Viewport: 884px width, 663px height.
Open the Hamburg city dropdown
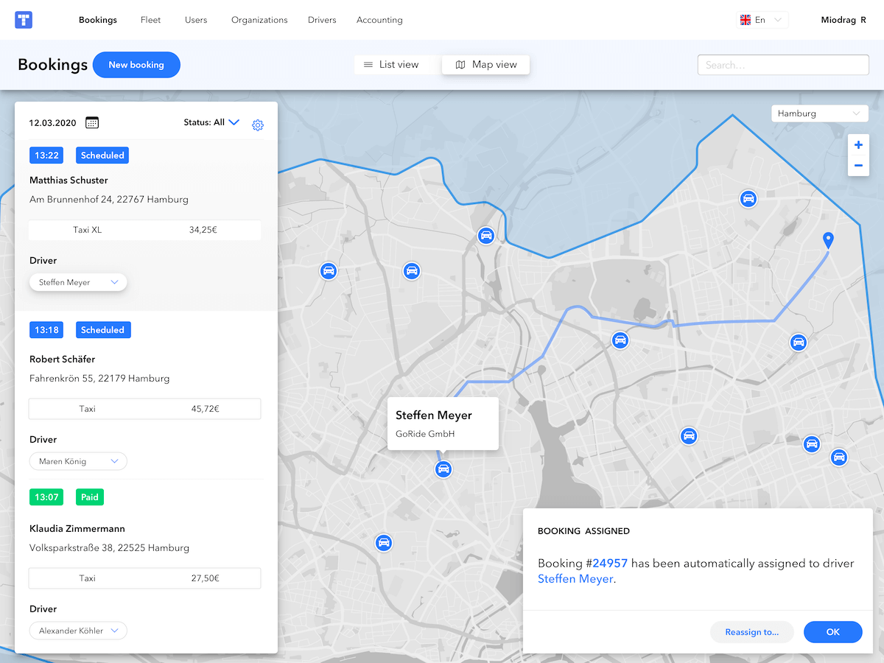819,113
